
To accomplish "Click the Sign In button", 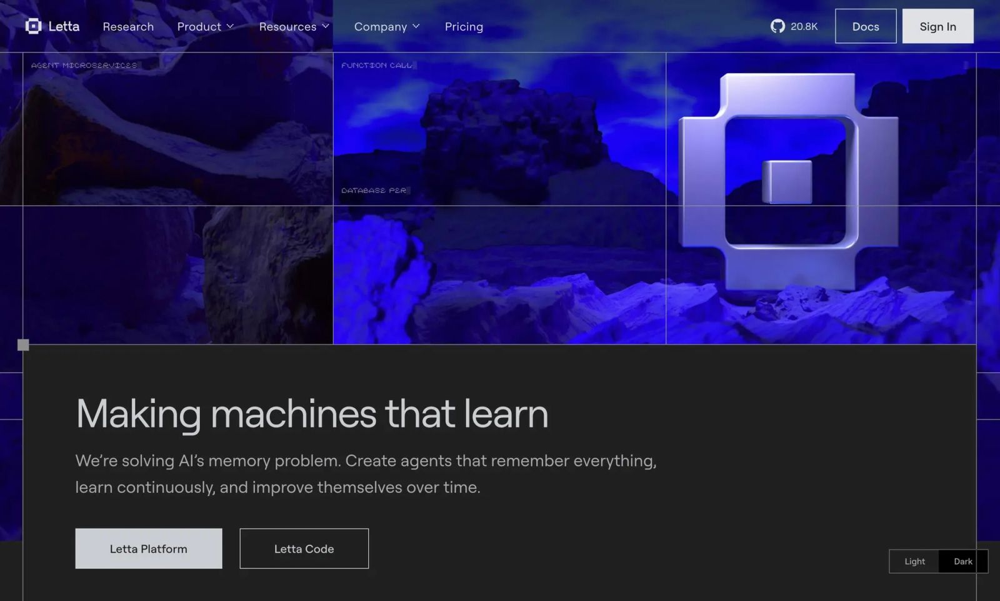I will (937, 26).
